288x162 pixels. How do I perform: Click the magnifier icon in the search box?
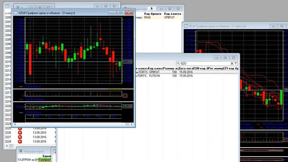(178, 63)
